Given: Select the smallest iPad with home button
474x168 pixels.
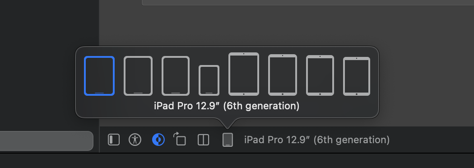Looking at the screenshot, I should click(x=357, y=76).
